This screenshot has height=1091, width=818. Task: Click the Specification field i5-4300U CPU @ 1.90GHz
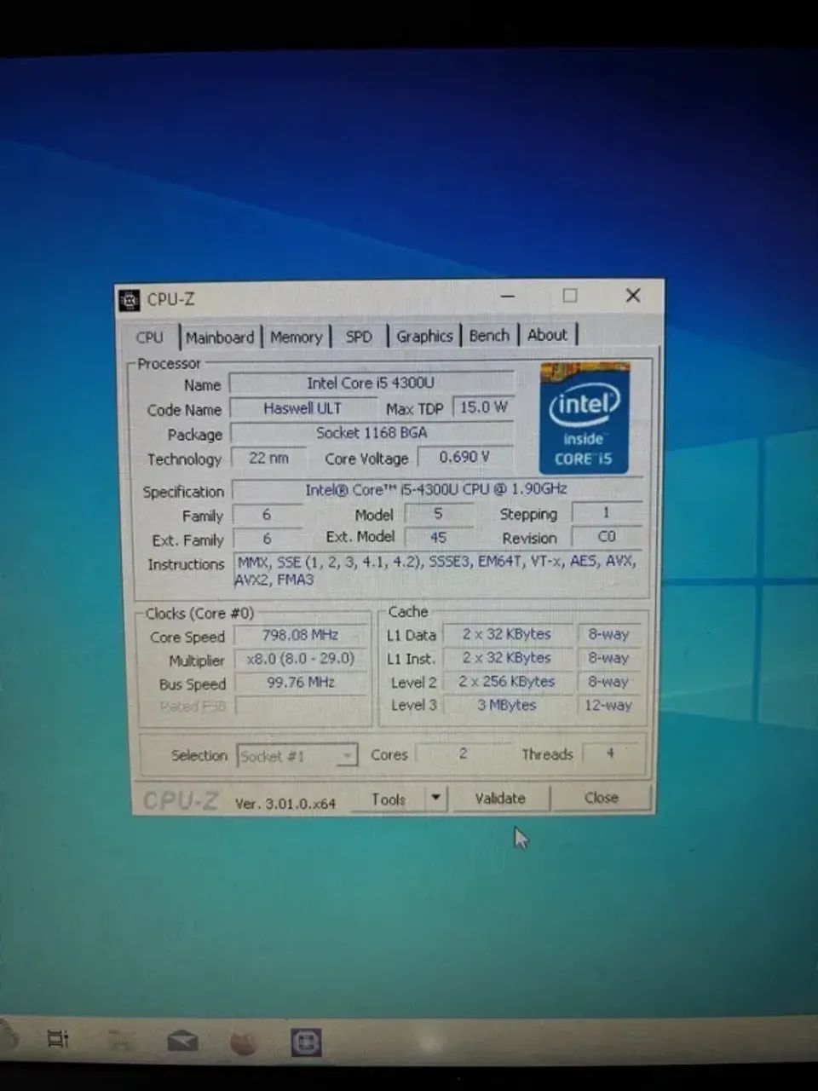[x=435, y=489]
